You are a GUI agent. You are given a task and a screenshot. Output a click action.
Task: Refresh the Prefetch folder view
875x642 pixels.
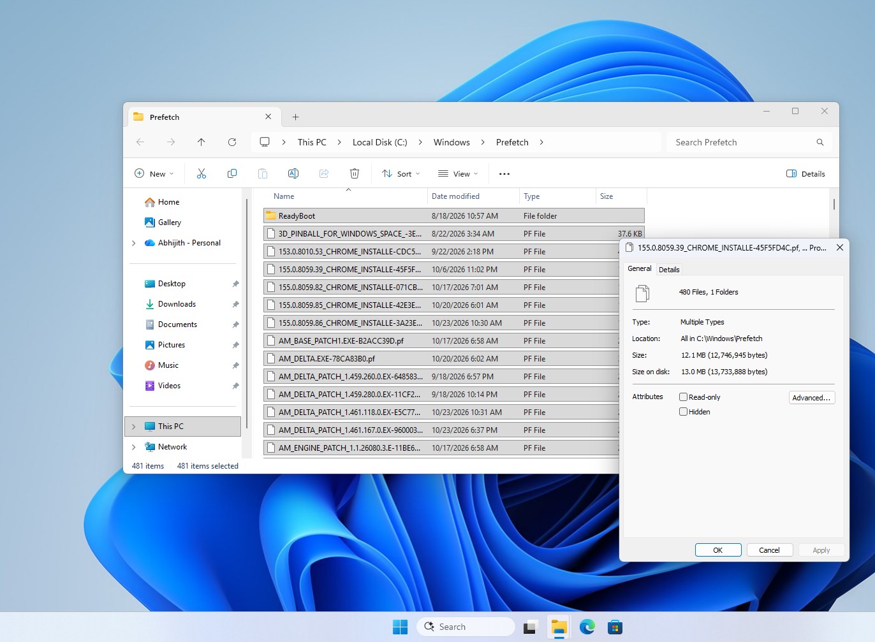click(232, 142)
